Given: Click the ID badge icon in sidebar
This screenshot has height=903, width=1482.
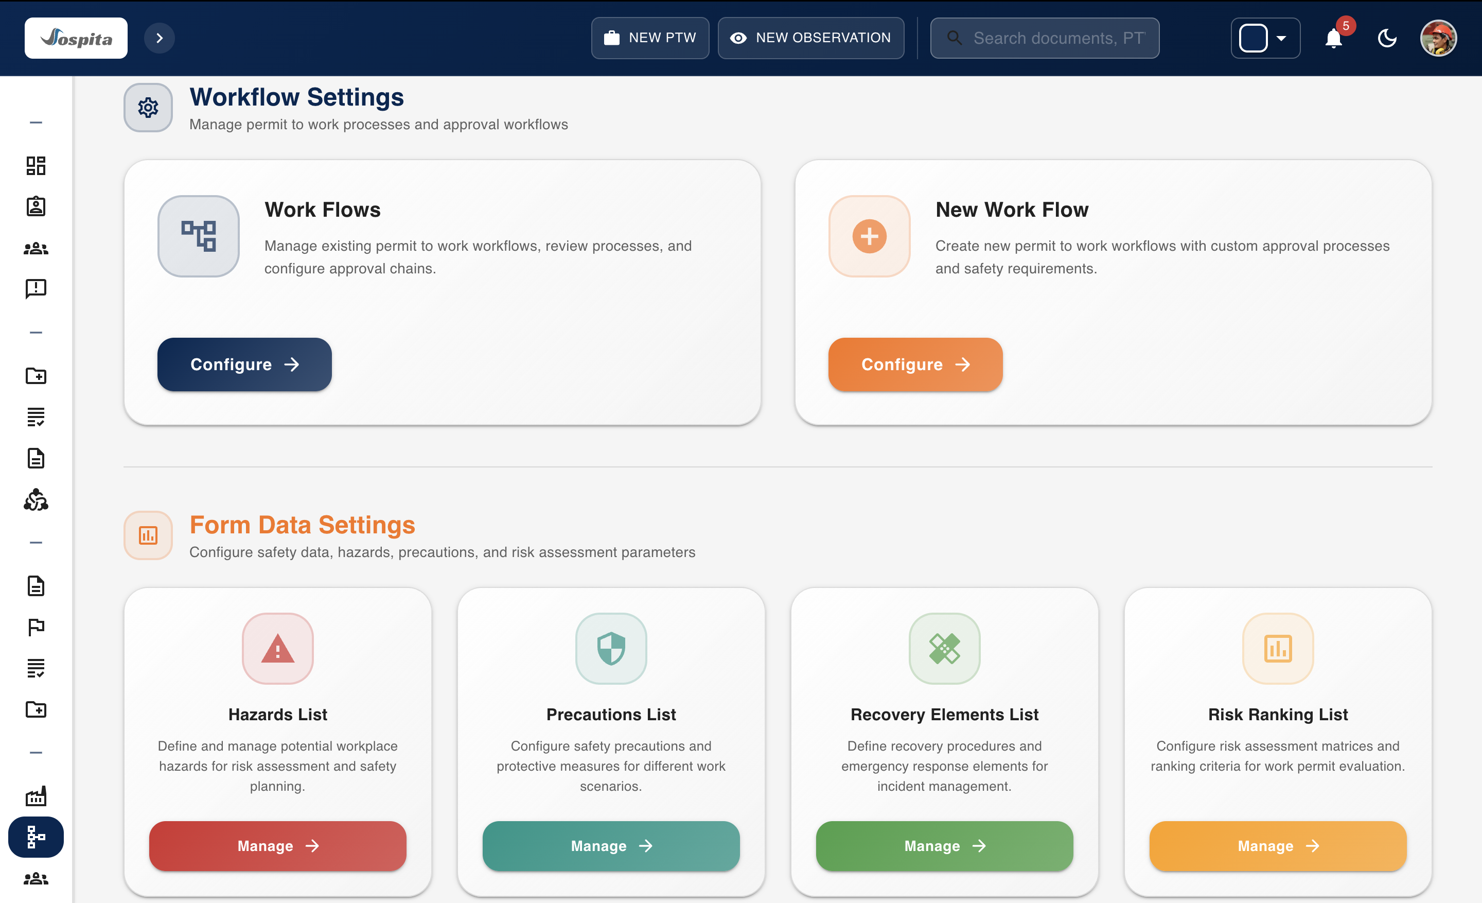Looking at the screenshot, I should pos(36,206).
